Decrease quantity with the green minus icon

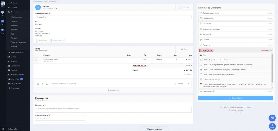click(38, 84)
